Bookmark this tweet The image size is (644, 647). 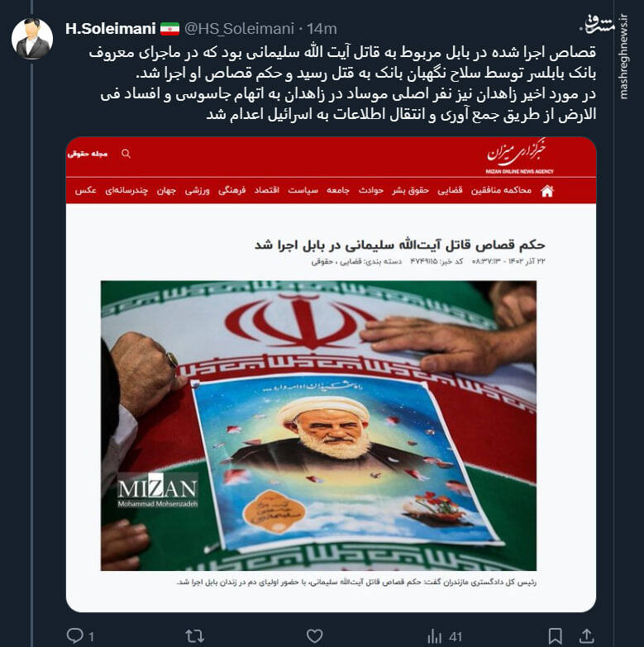[x=555, y=636]
